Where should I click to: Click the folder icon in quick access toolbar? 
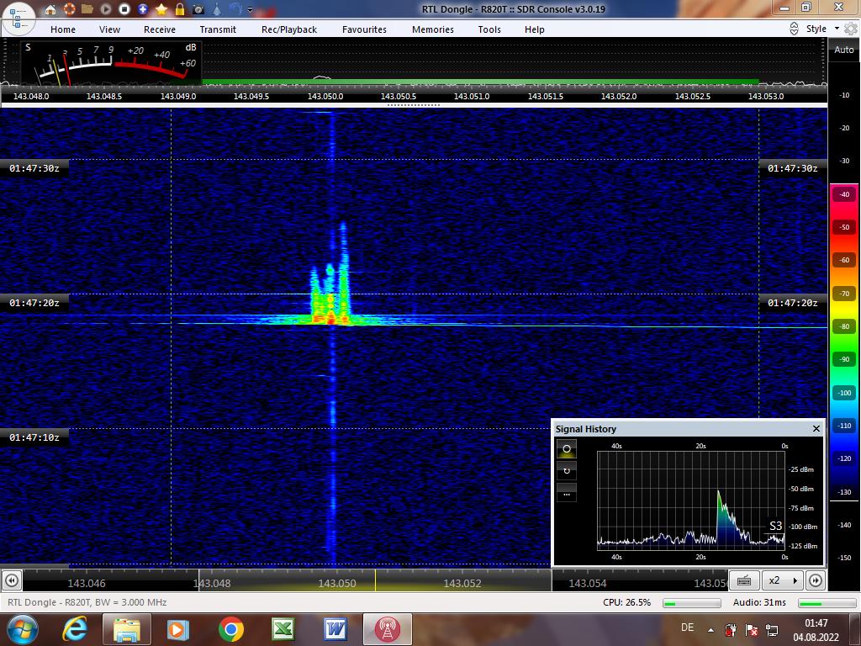point(87,9)
